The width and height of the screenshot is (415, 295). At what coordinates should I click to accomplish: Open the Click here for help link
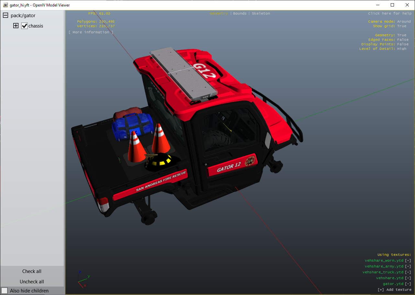click(x=389, y=14)
